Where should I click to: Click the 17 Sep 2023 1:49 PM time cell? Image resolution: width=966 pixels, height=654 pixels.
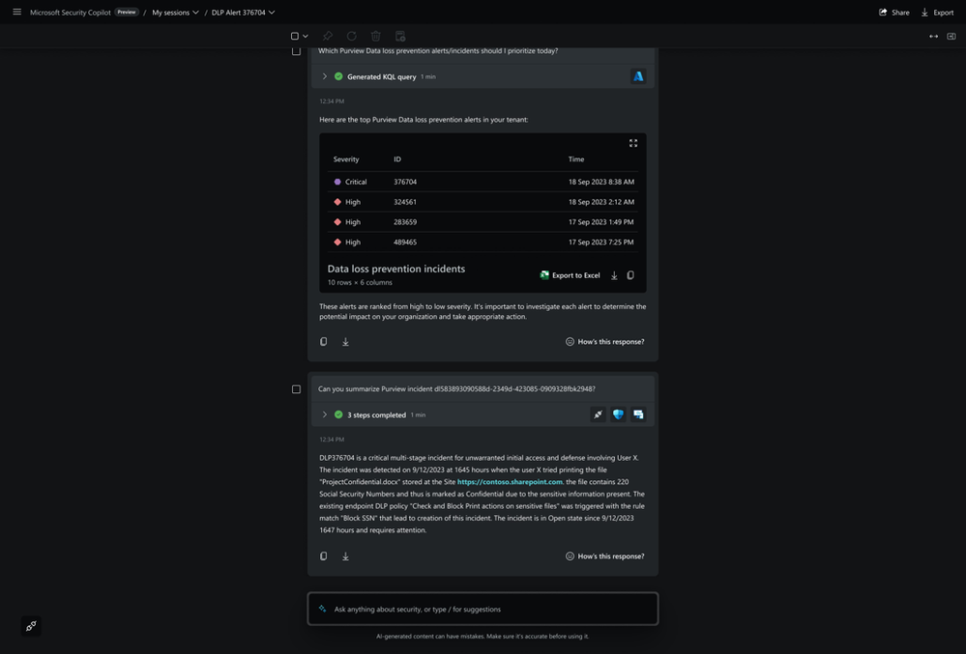coord(600,222)
